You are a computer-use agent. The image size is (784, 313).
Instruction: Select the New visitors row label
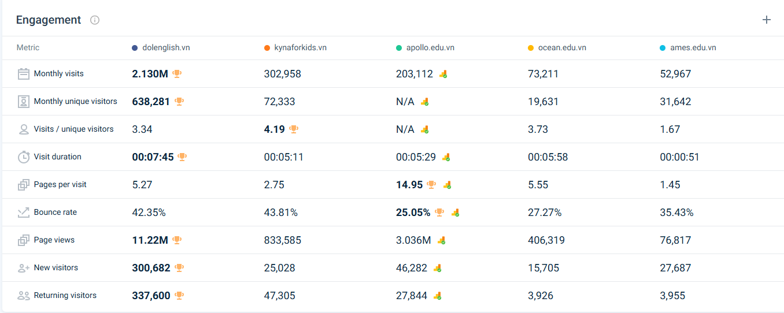56,268
